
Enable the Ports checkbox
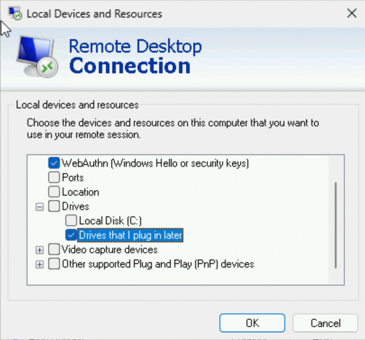point(54,177)
